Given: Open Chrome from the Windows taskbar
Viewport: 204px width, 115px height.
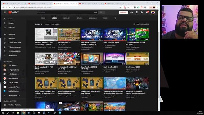Looking at the screenshot, I should coord(23,113).
